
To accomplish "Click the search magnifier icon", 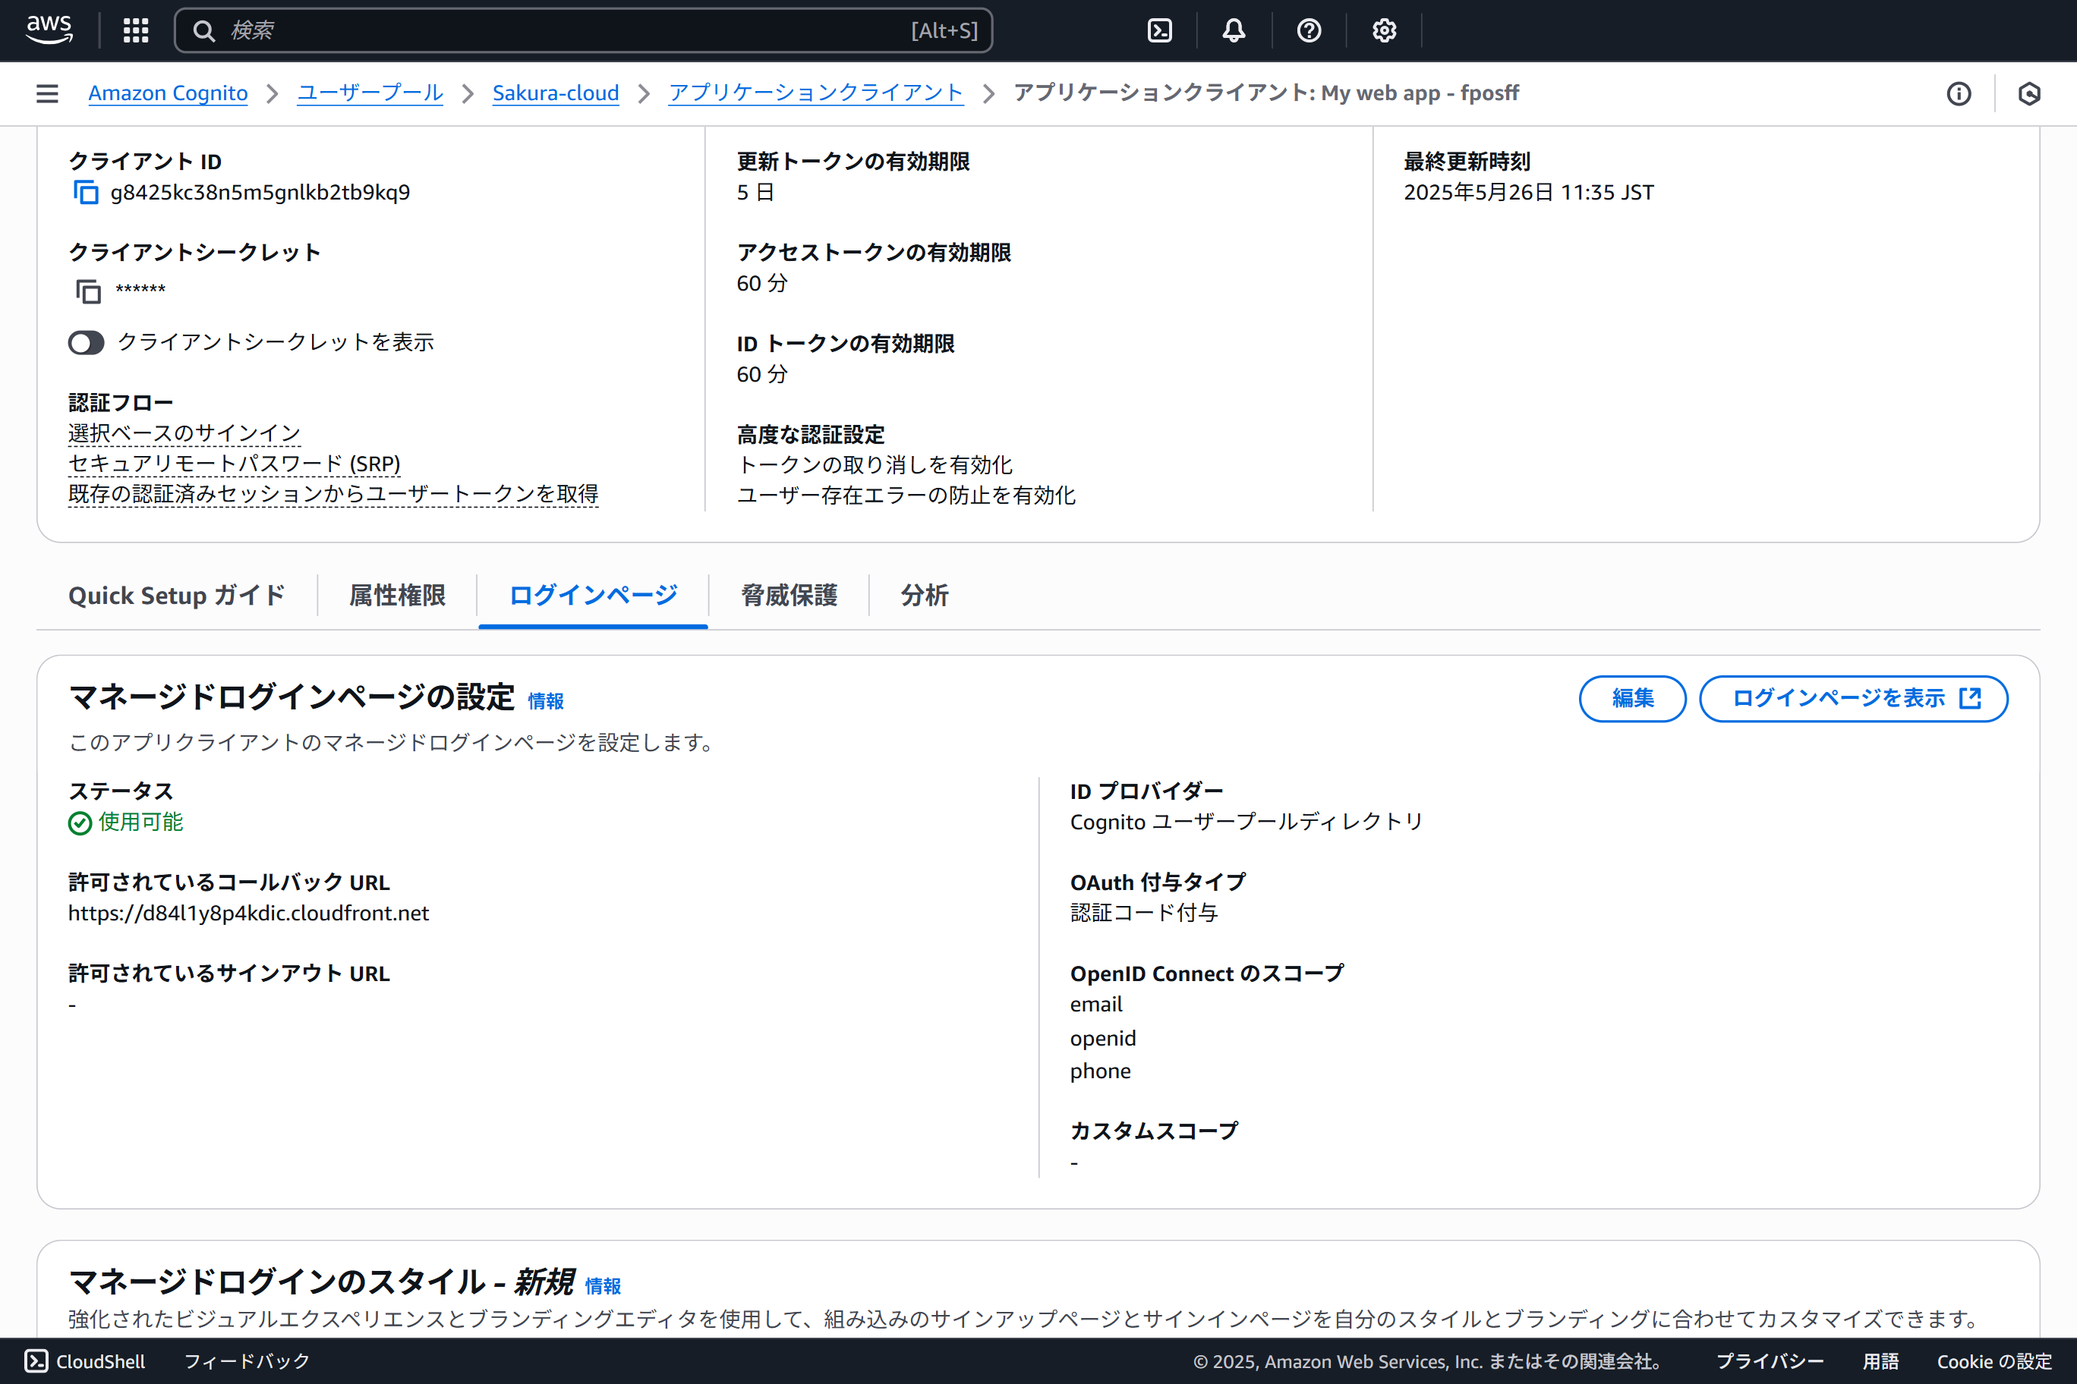I will [204, 31].
